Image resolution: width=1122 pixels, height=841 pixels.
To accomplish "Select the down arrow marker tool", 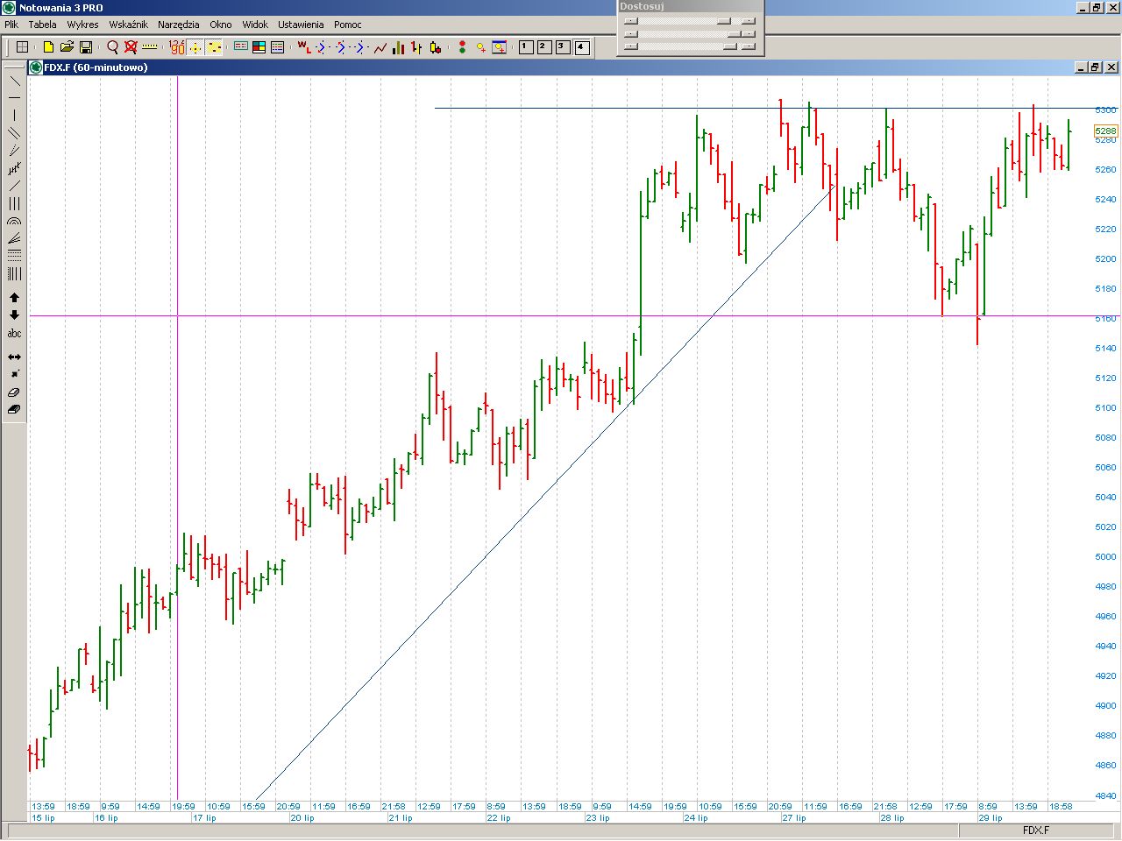I will tap(14, 315).
